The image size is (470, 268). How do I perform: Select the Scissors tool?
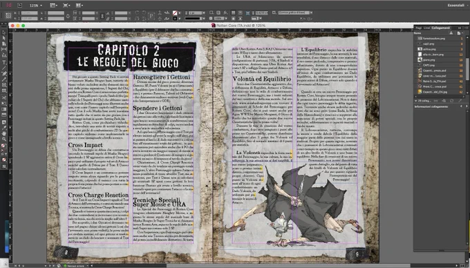(x=4, y=97)
